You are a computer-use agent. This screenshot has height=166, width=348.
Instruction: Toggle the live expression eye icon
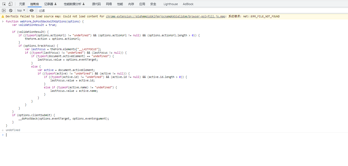tap(32, 10)
